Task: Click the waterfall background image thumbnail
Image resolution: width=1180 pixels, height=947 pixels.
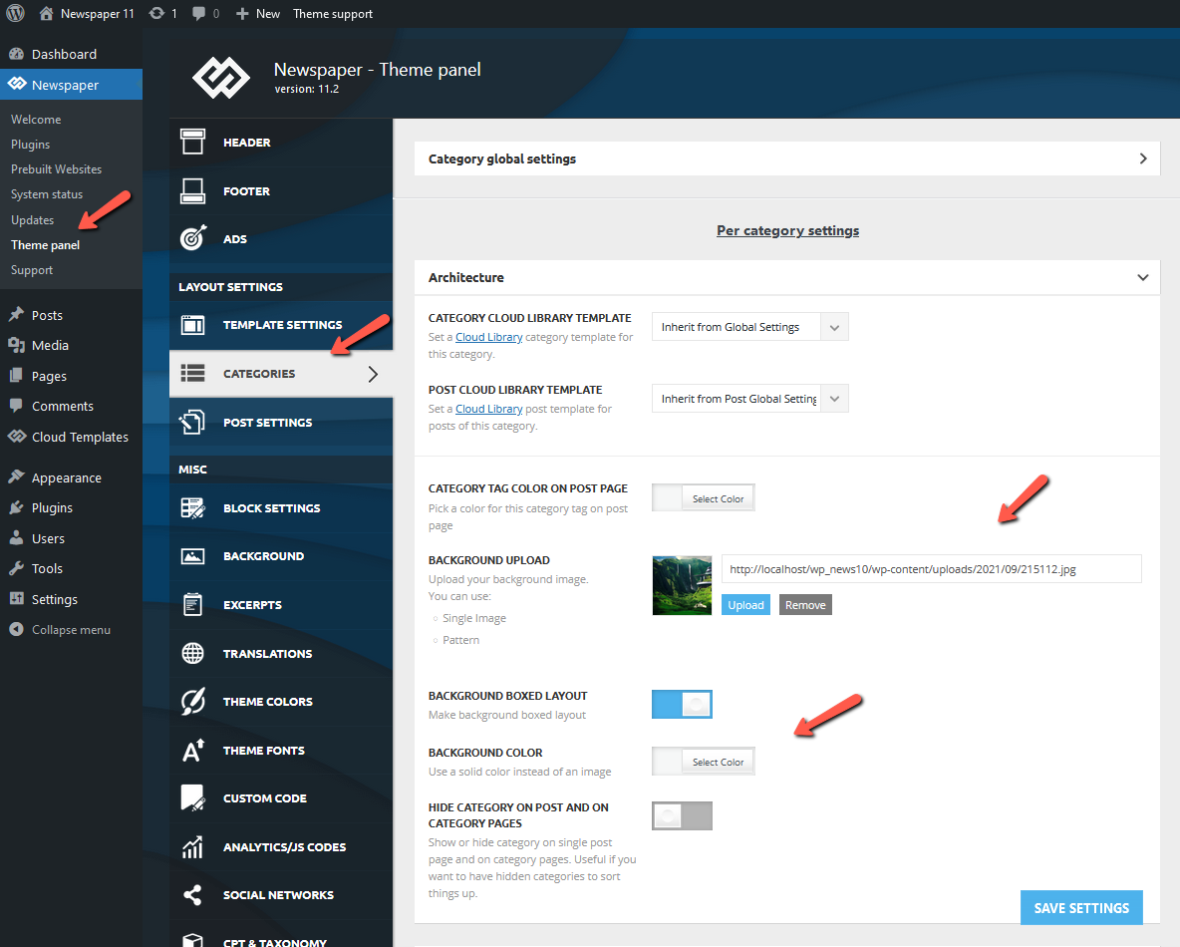Action: tap(682, 586)
